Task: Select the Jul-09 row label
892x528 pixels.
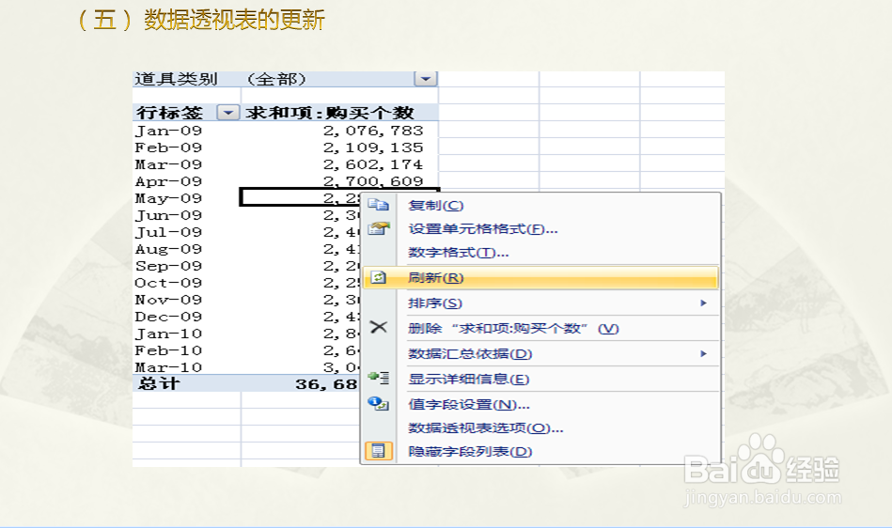Action: pos(168,232)
